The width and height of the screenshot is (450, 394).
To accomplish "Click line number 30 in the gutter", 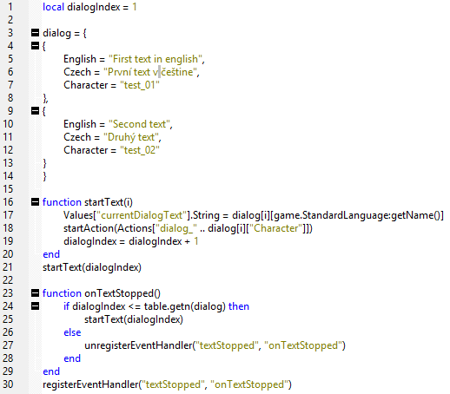I will point(8,384).
